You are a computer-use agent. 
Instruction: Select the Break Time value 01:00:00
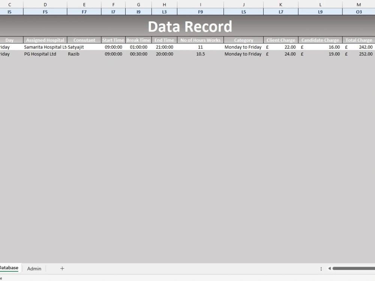pyautogui.click(x=138, y=47)
